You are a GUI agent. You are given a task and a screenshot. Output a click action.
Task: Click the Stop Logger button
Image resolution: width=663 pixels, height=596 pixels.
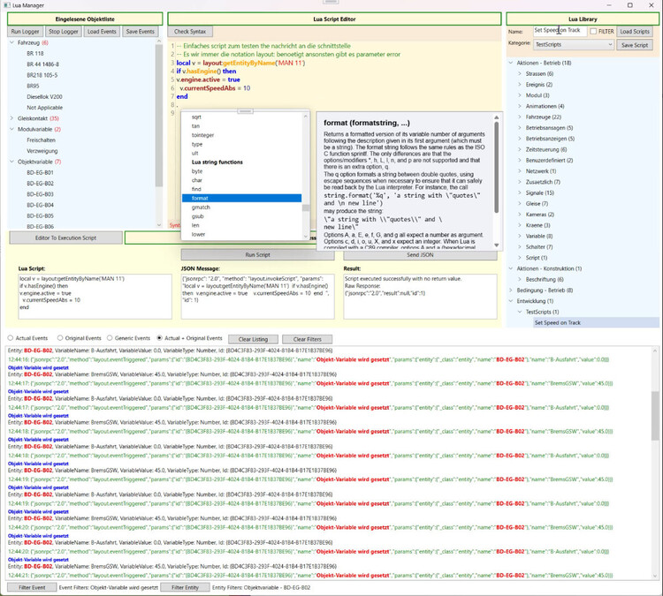click(64, 31)
